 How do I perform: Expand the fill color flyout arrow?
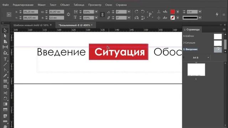178,12
